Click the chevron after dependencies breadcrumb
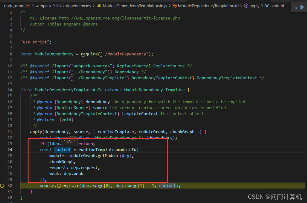The width and height of the screenshot is (307, 203). [x=94, y=6]
